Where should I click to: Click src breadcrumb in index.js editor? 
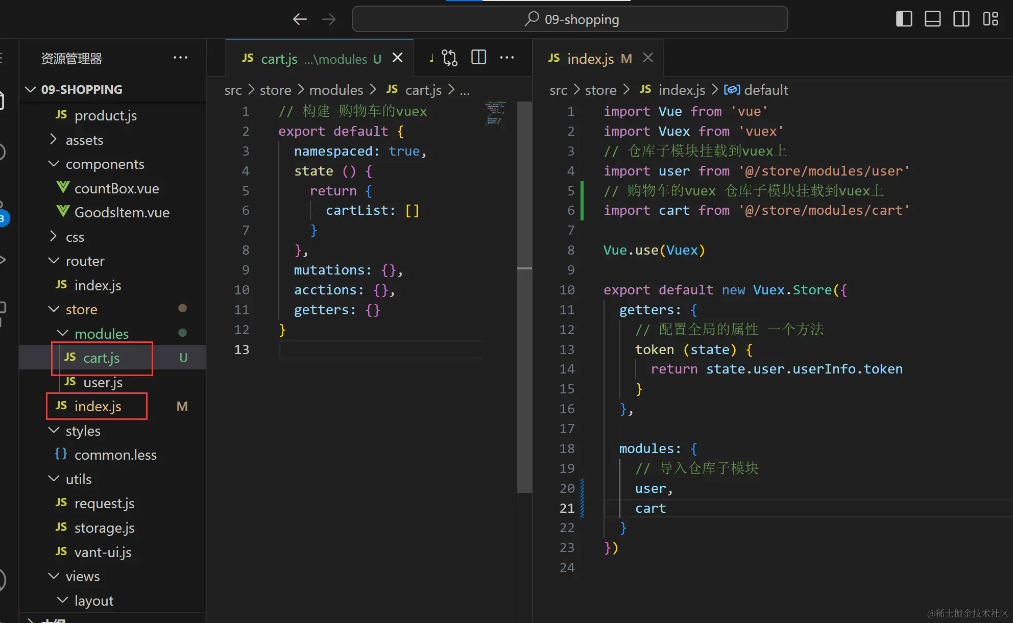[x=558, y=90]
